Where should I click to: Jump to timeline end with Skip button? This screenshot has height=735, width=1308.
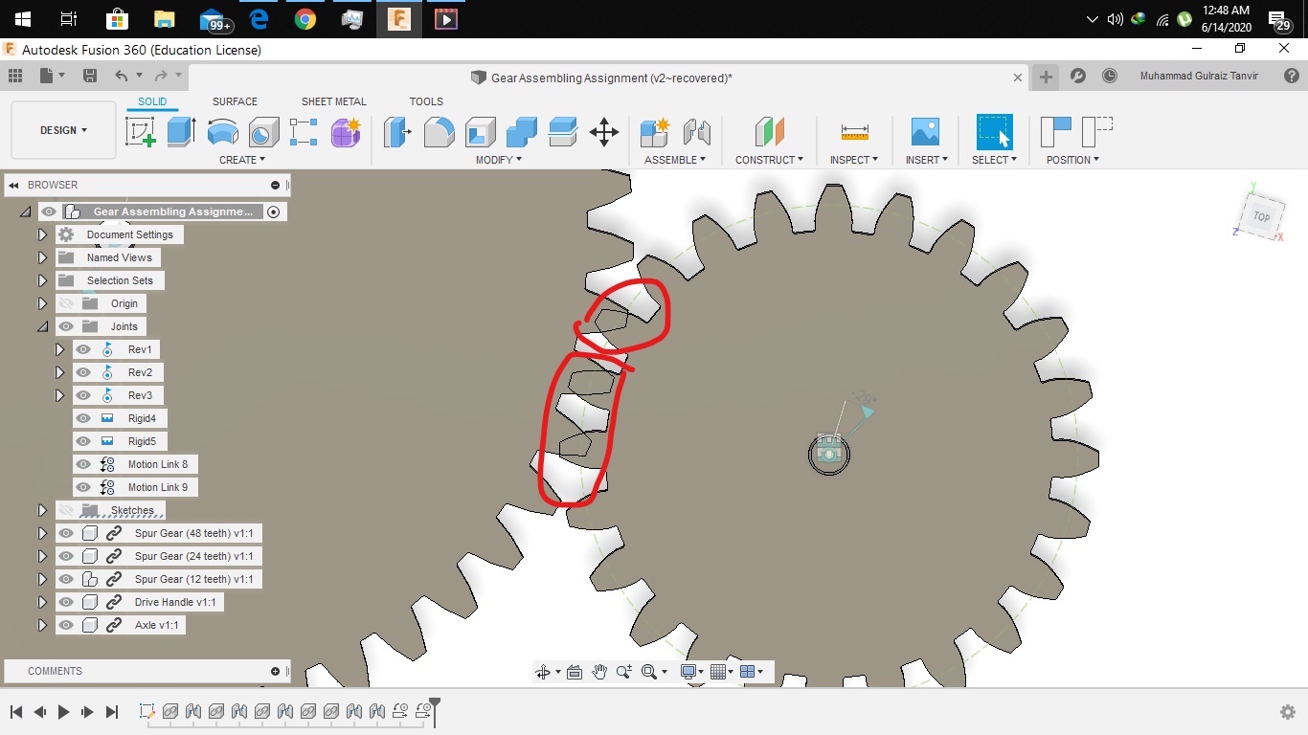point(112,711)
